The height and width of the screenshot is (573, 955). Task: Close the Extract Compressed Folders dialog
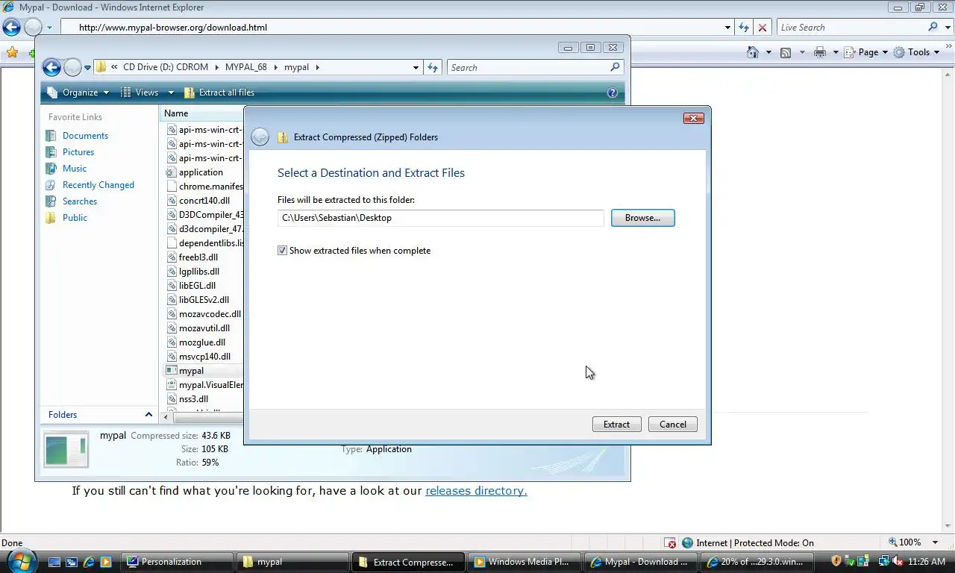point(693,118)
